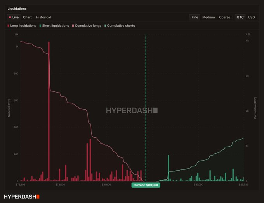Toggle Cumulative shorts series label
Screen dimensions: 264x203
pos(121,26)
